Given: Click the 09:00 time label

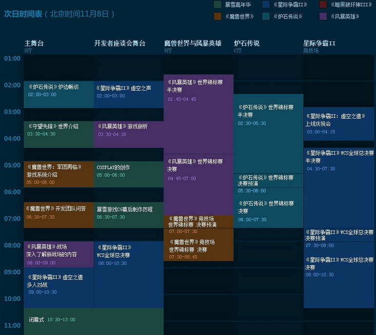Looking at the screenshot, I should (x=12, y=272).
